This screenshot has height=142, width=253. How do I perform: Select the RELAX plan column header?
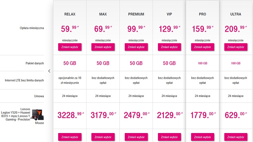coord(70,14)
